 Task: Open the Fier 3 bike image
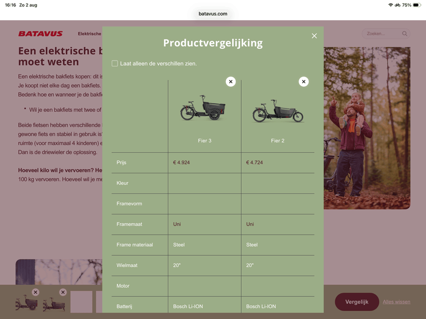click(x=203, y=107)
